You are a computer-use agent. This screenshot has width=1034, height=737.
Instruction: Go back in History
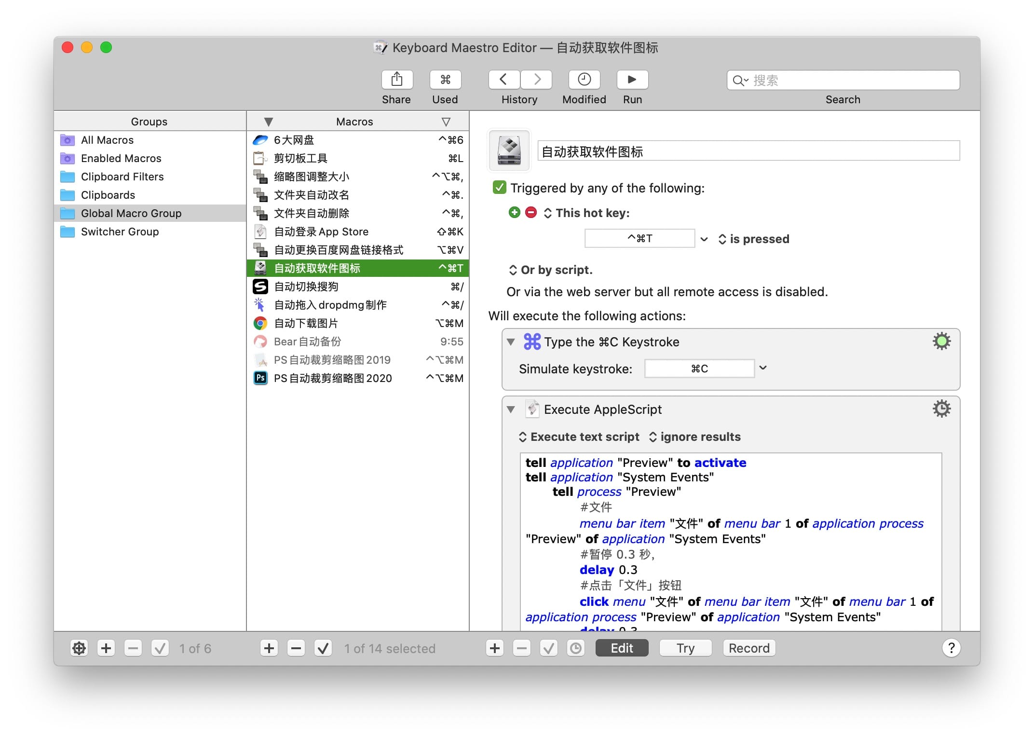504,80
